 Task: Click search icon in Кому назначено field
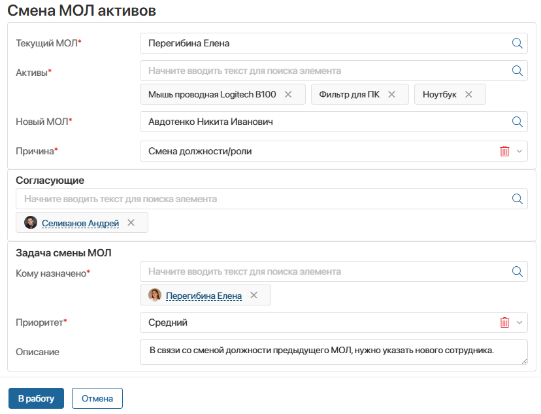[517, 271]
